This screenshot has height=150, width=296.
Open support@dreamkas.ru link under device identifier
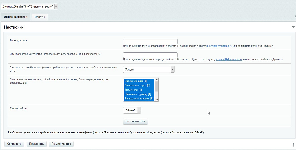tap(229, 60)
